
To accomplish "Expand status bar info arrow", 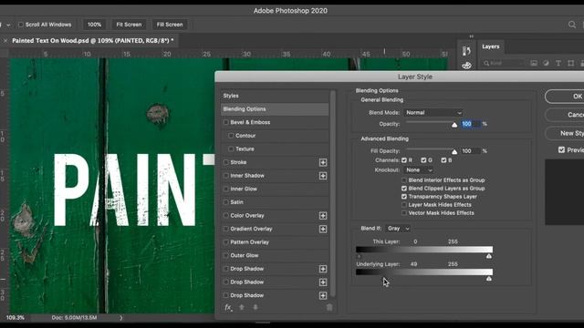I will tap(121, 318).
